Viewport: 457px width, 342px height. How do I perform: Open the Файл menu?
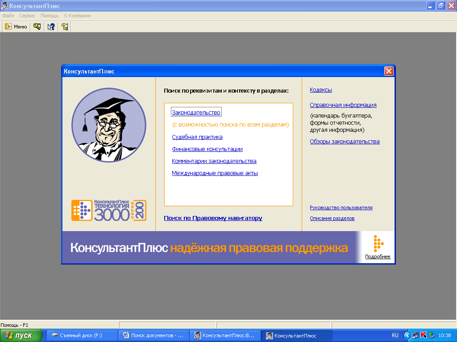tap(8, 16)
